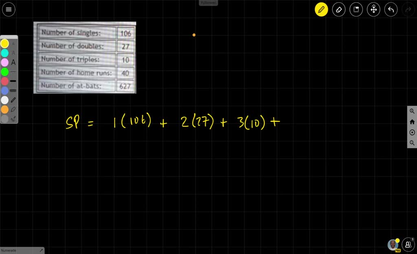Select the green color swatch
417x254 pixels.
[4, 72]
